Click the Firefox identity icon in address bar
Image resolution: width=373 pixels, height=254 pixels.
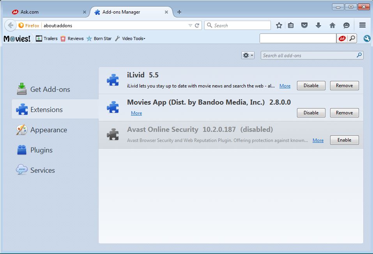point(28,25)
